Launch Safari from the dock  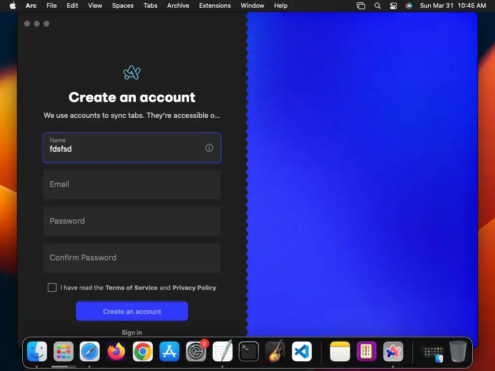pos(89,352)
